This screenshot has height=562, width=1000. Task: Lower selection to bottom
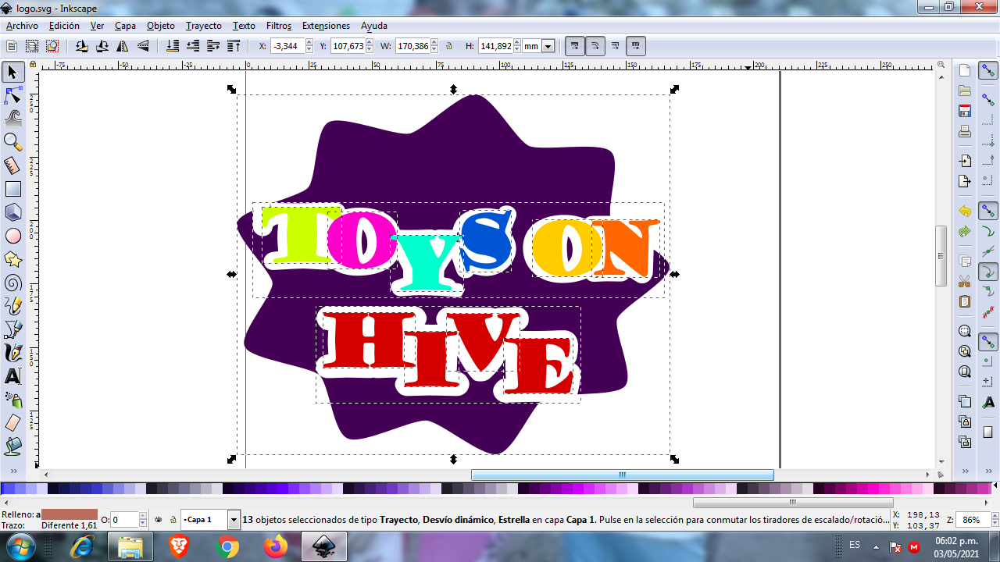coord(173,46)
